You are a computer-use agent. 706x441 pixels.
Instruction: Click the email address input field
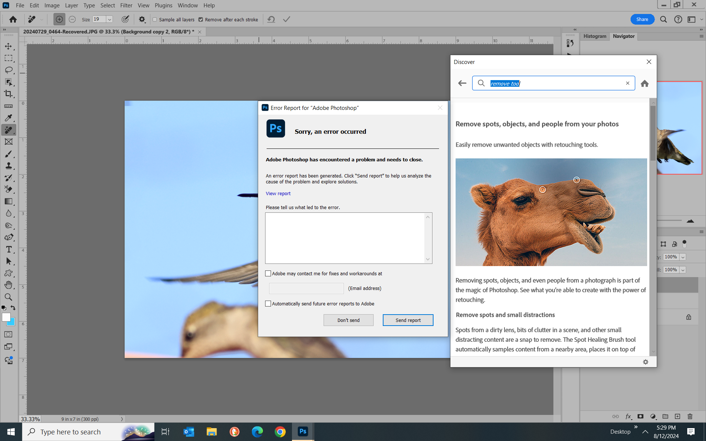pos(306,288)
